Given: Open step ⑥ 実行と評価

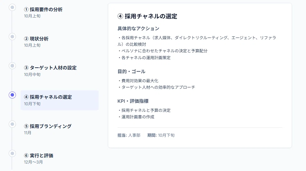Looking at the screenshot, I should (60, 159).
